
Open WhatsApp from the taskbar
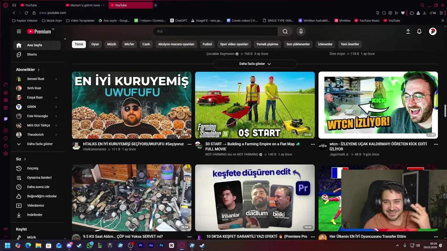(90, 245)
